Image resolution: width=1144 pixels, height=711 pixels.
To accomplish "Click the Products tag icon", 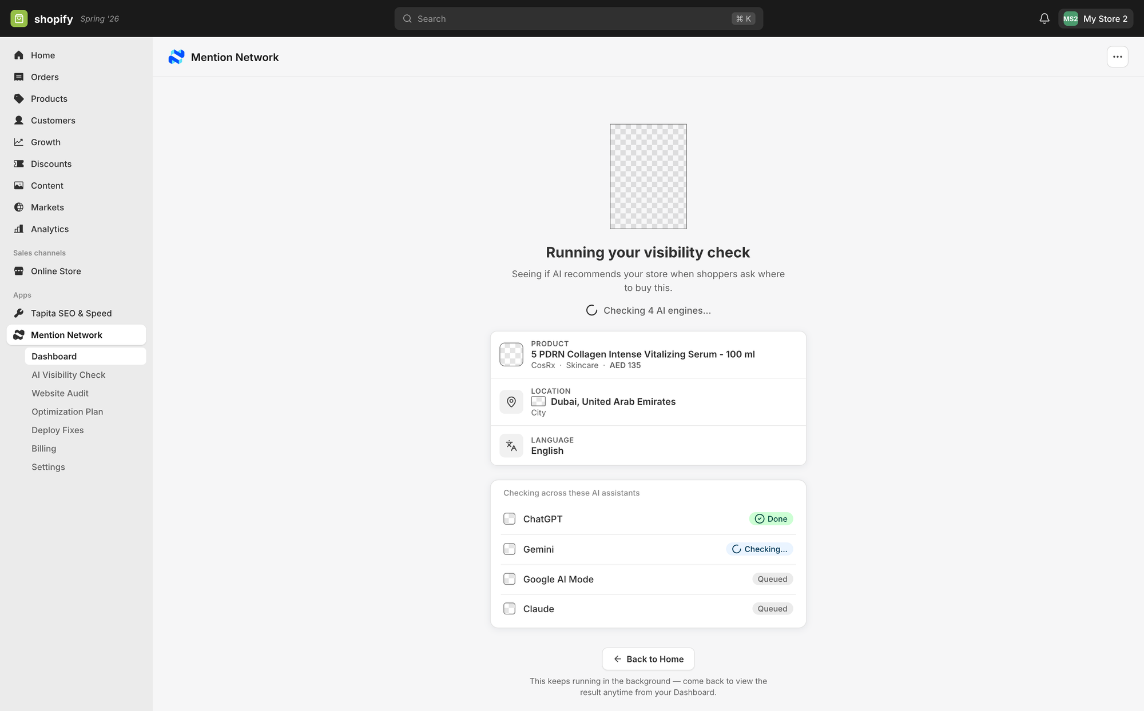I will pyautogui.click(x=19, y=99).
